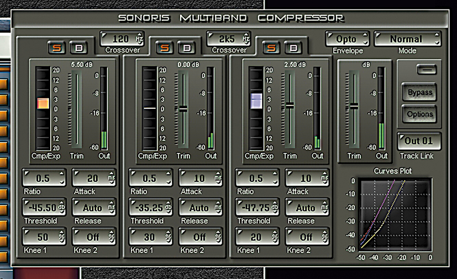The height and width of the screenshot is (279, 457).
Task: Solo the mid band with its S button
Action: [x=165, y=48]
